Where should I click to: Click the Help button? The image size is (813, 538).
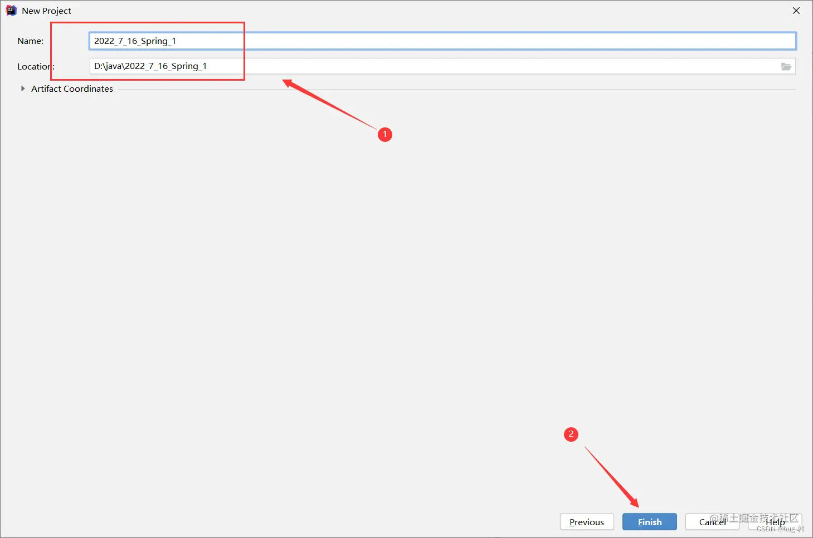775,522
